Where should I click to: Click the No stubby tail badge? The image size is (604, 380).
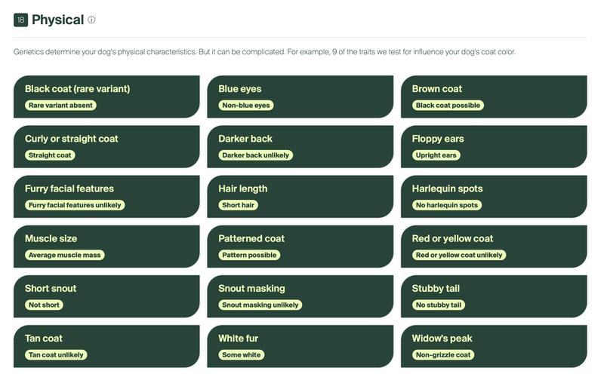pyautogui.click(x=439, y=305)
